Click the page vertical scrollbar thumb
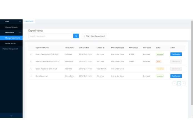This screenshot has height=137, width=193. tap(192, 63)
